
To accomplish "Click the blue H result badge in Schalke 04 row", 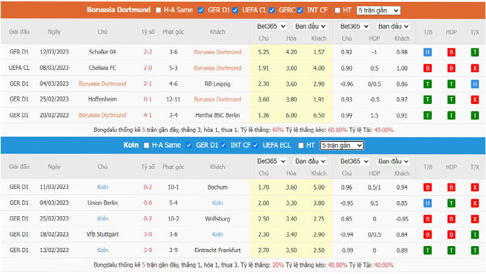I will point(428,52).
